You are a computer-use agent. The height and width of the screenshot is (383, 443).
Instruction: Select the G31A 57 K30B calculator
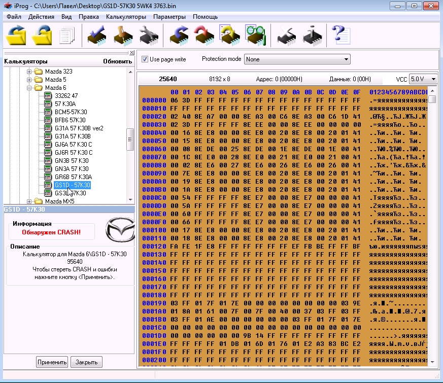(x=73, y=136)
